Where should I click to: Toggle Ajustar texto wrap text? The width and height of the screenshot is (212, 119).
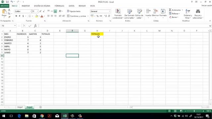click(x=74, y=11)
